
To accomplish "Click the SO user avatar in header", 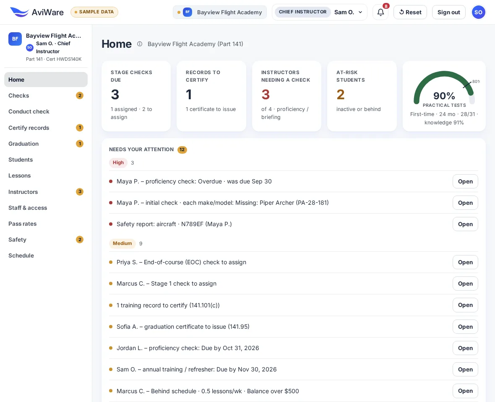I will 478,12.
